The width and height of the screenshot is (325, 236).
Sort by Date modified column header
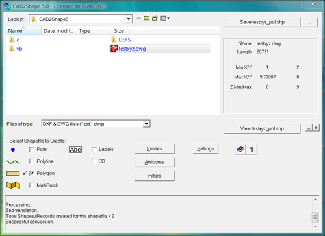click(x=59, y=31)
